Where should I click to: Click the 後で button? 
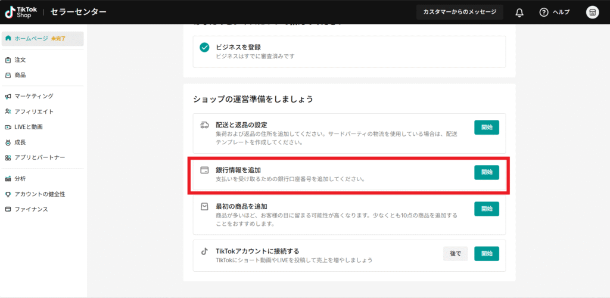pyautogui.click(x=456, y=254)
